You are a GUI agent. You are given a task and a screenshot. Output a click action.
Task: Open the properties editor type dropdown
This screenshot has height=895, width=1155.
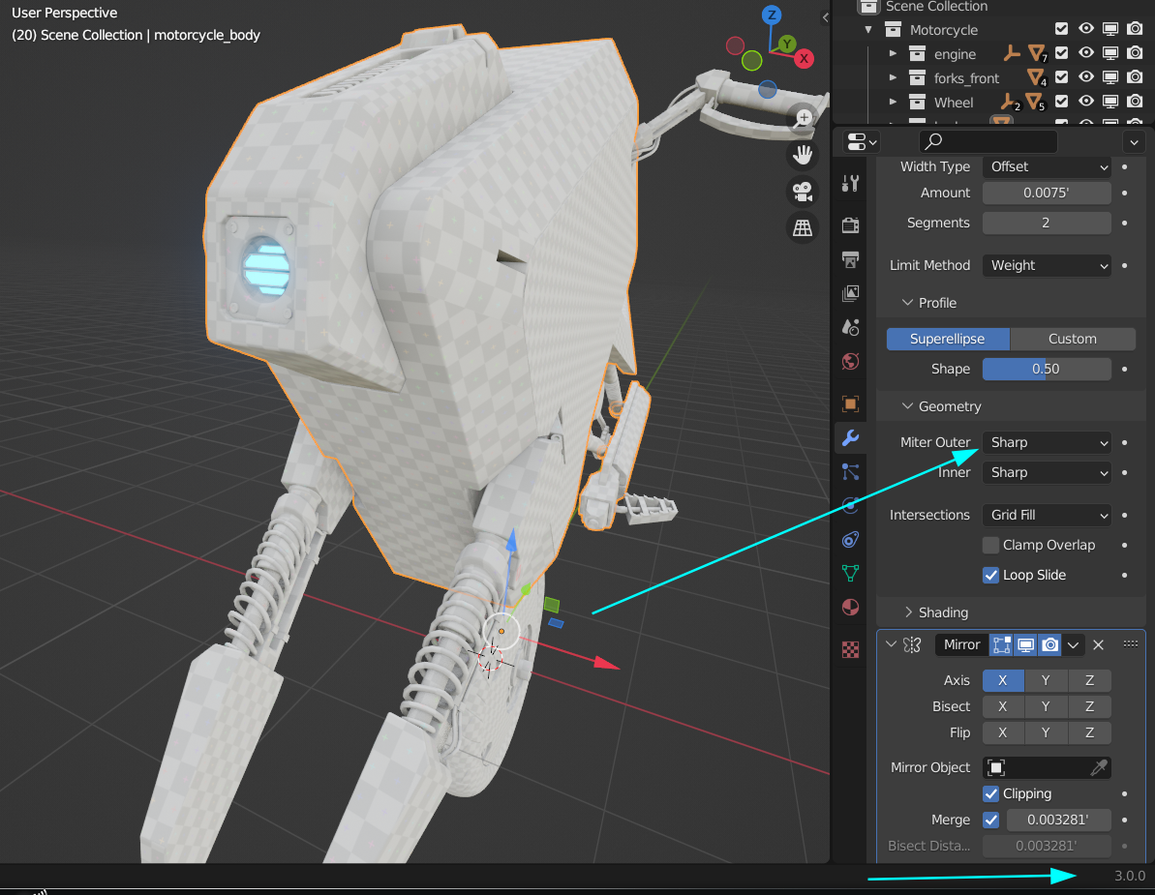(862, 141)
